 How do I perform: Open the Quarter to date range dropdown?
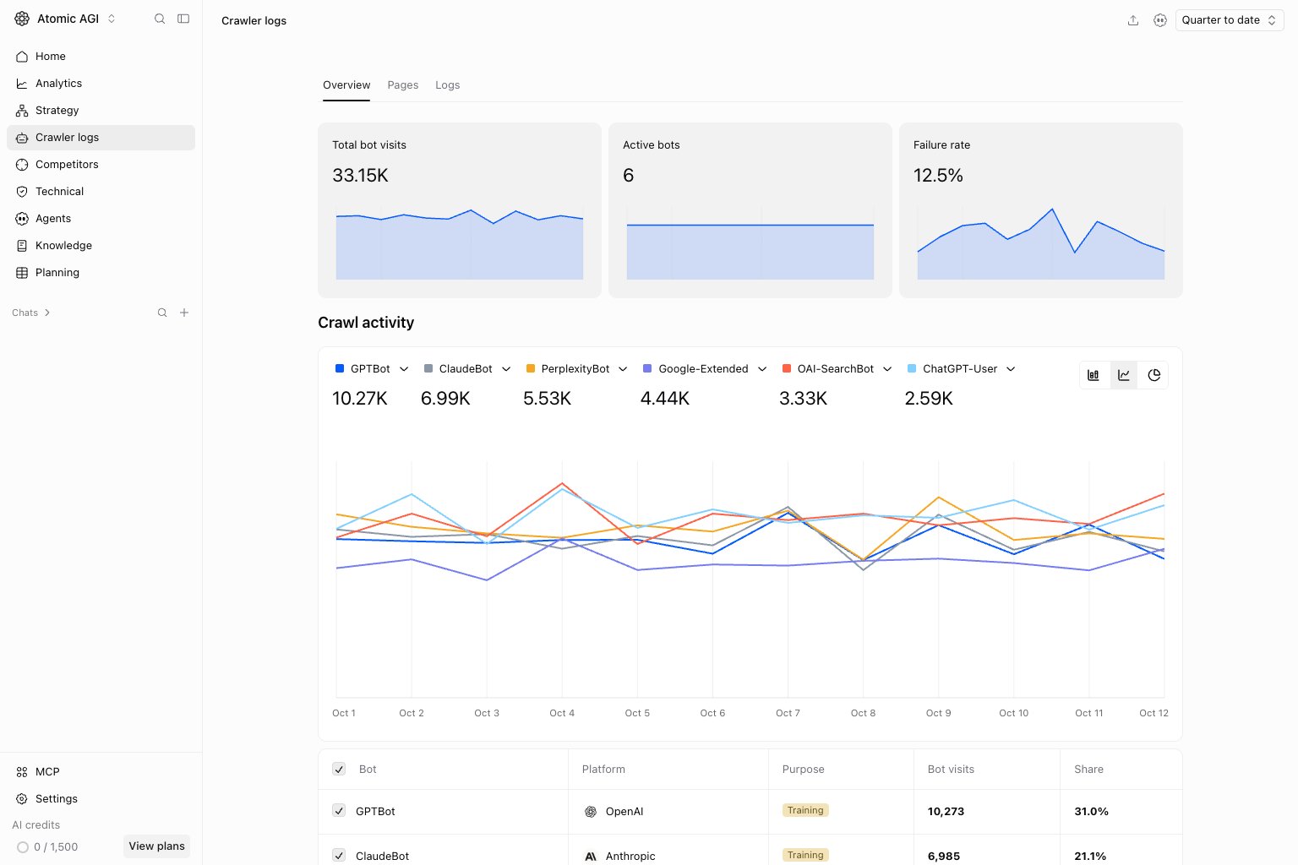point(1230,20)
